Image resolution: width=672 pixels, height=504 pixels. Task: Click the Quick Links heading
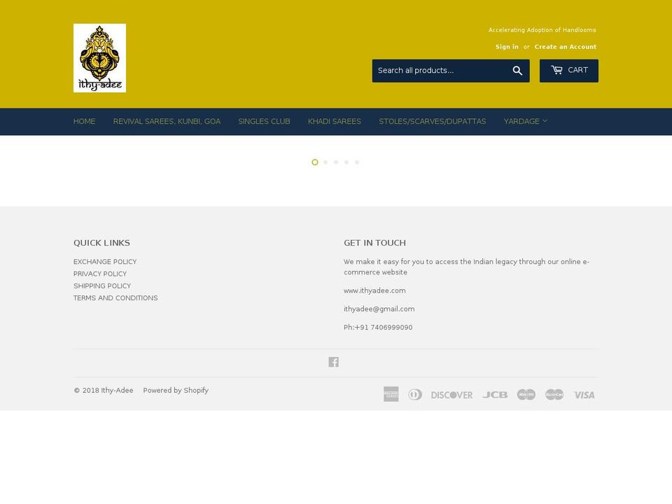101,243
